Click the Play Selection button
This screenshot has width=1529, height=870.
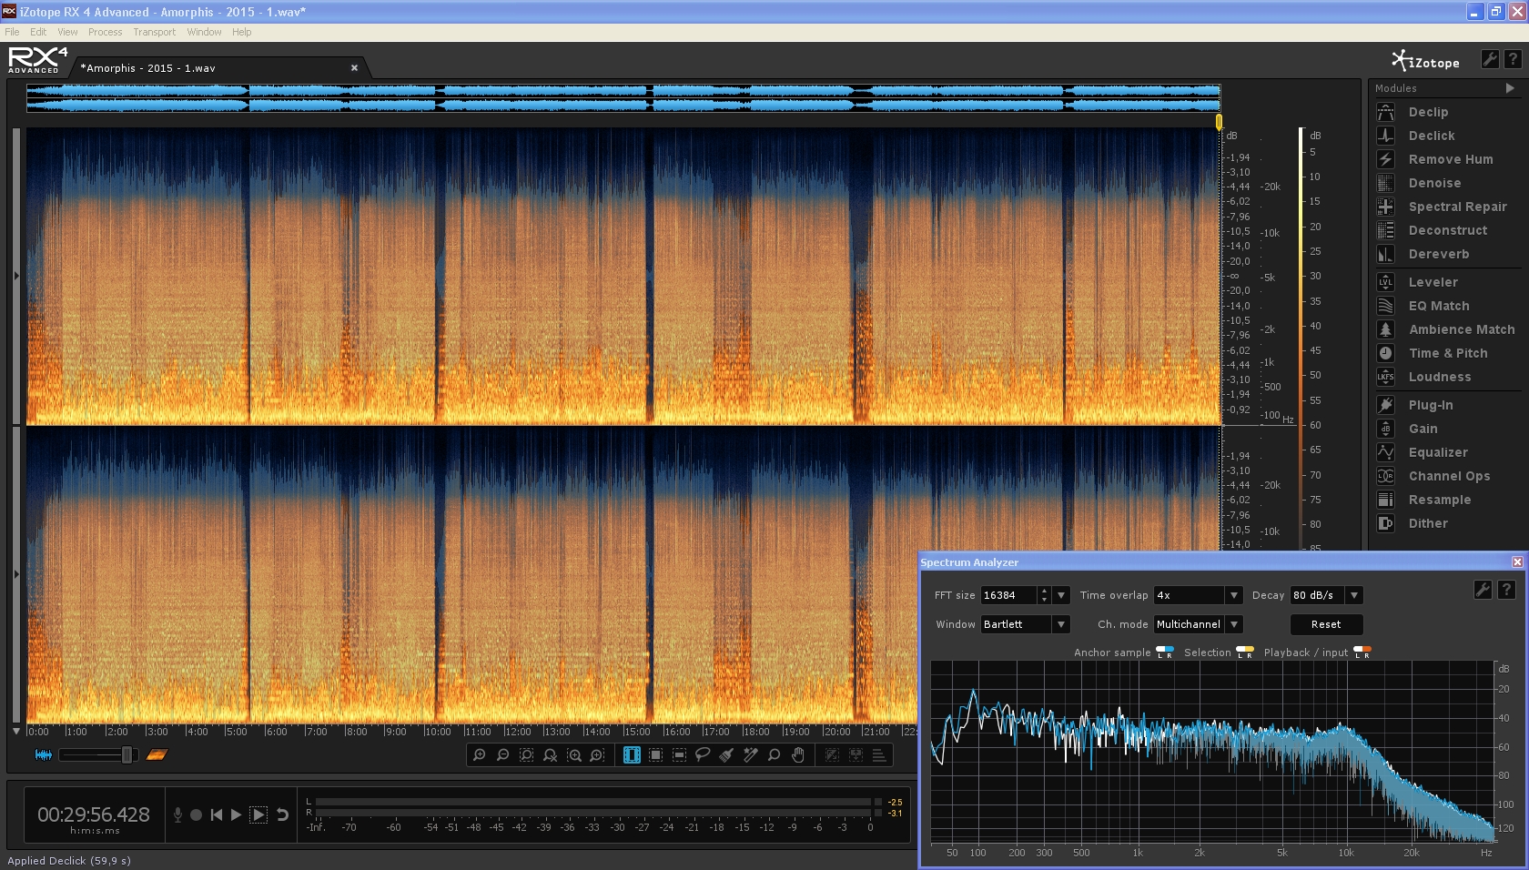tap(258, 814)
